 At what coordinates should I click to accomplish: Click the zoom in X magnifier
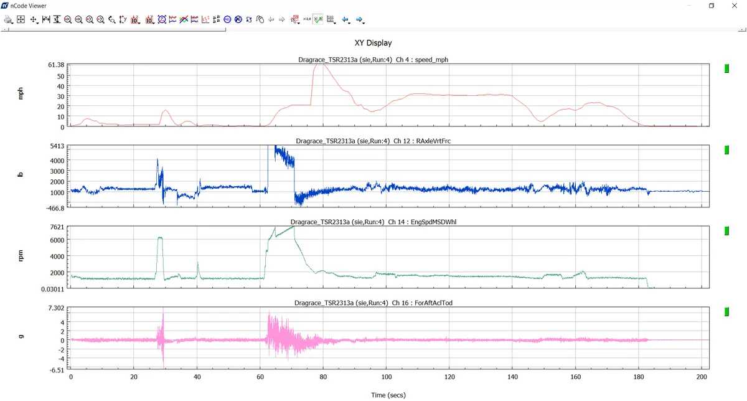68,19
